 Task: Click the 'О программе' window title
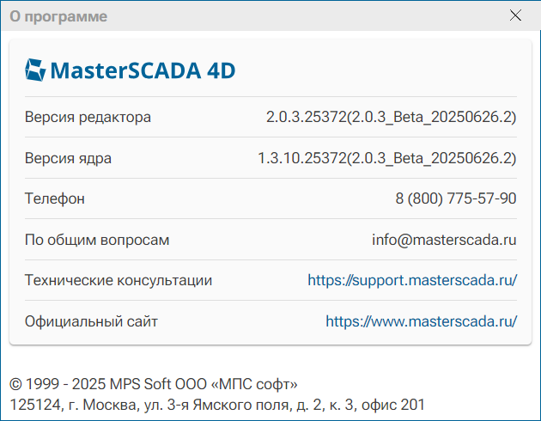[58, 16]
